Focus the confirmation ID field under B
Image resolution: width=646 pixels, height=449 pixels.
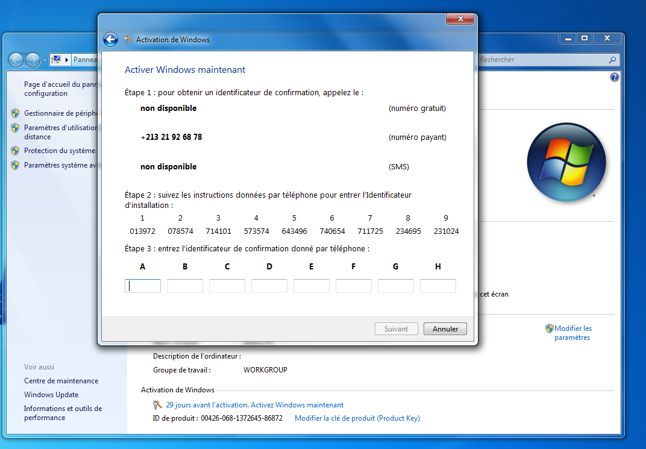point(185,286)
